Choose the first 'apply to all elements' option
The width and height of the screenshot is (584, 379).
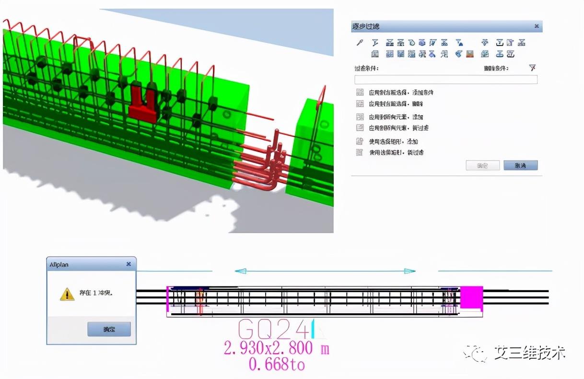pos(390,117)
